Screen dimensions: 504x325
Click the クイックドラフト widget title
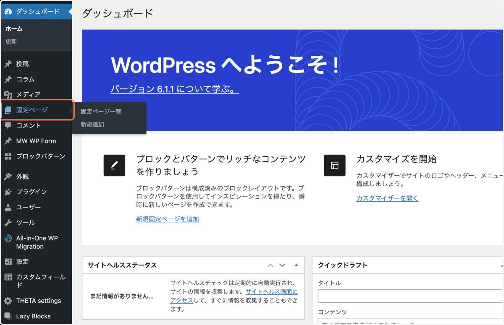coord(343,265)
